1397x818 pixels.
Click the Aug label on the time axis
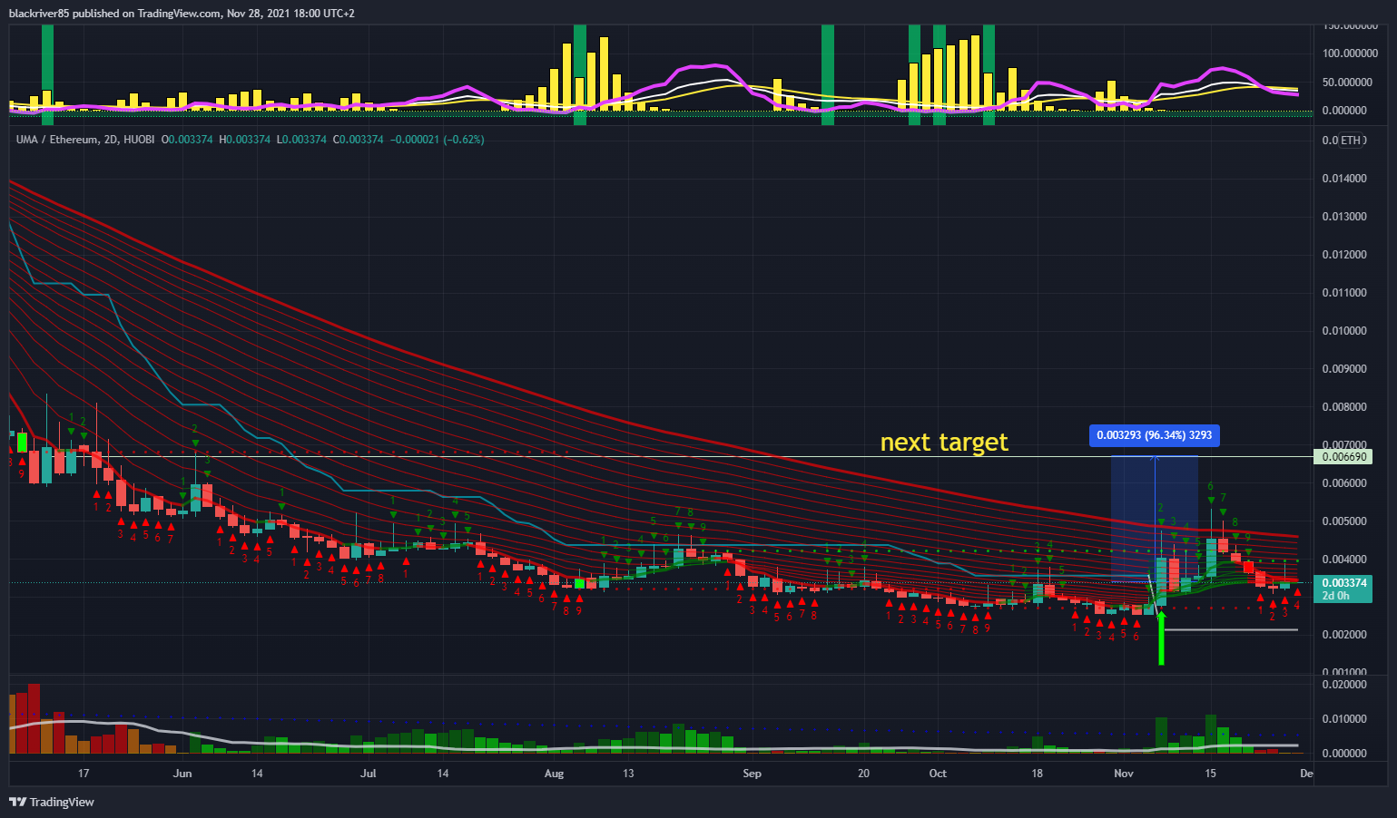[554, 774]
